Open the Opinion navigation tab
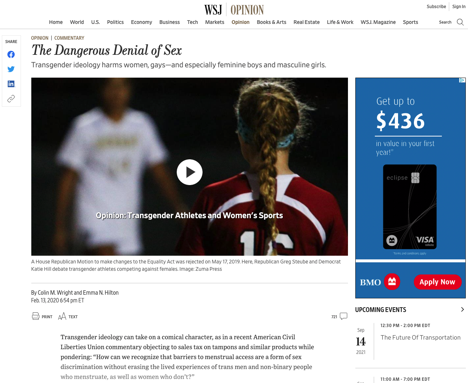 click(240, 22)
